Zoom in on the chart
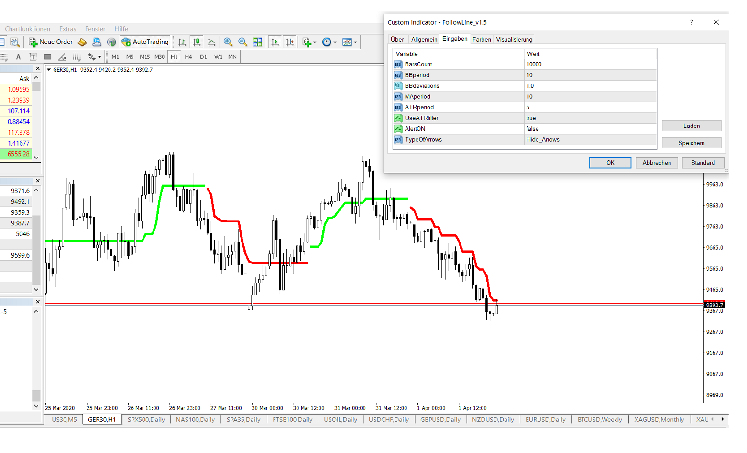Screen dimensions: 747x453 point(228,42)
